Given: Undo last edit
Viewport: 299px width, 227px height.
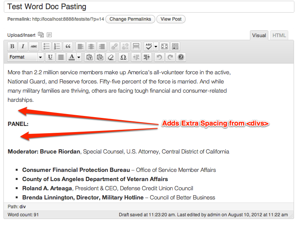Looking at the screenshot, I should click(159, 57).
